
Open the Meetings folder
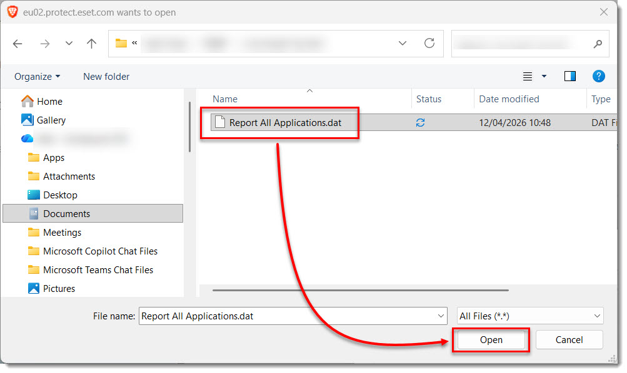point(62,233)
